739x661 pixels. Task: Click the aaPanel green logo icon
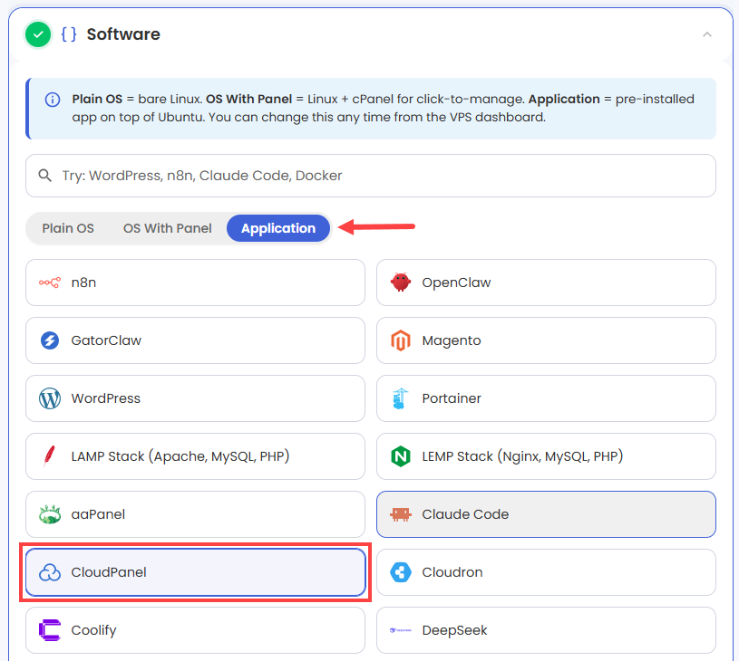(50, 514)
